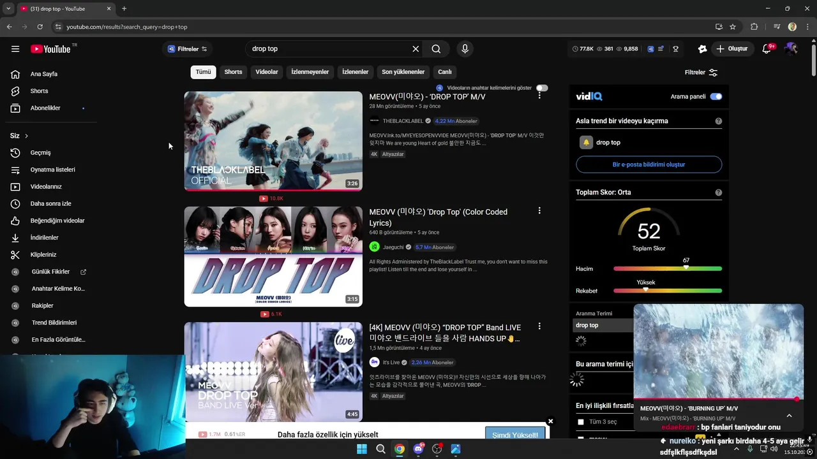Open the Windows Start menu
The image size is (817, 459).
pos(361,449)
